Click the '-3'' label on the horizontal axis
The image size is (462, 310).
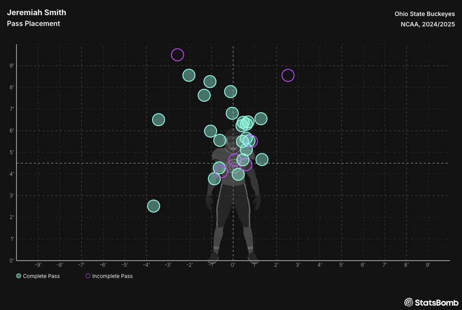point(168,265)
